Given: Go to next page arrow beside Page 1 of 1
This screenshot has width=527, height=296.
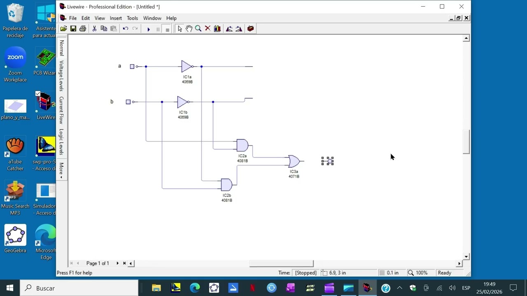Looking at the screenshot, I should (x=117, y=263).
